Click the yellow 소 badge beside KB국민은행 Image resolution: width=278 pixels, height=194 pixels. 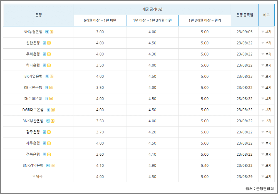click(x=51, y=88)
